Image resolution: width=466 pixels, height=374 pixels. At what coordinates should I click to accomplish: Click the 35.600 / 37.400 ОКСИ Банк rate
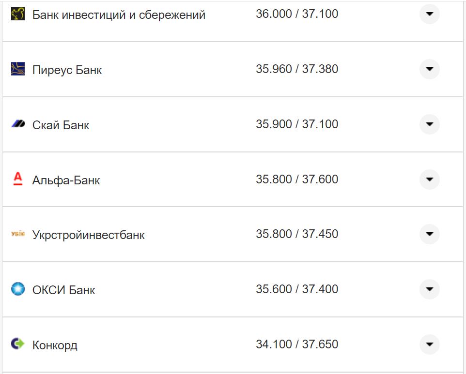click(x=297, y=289)
